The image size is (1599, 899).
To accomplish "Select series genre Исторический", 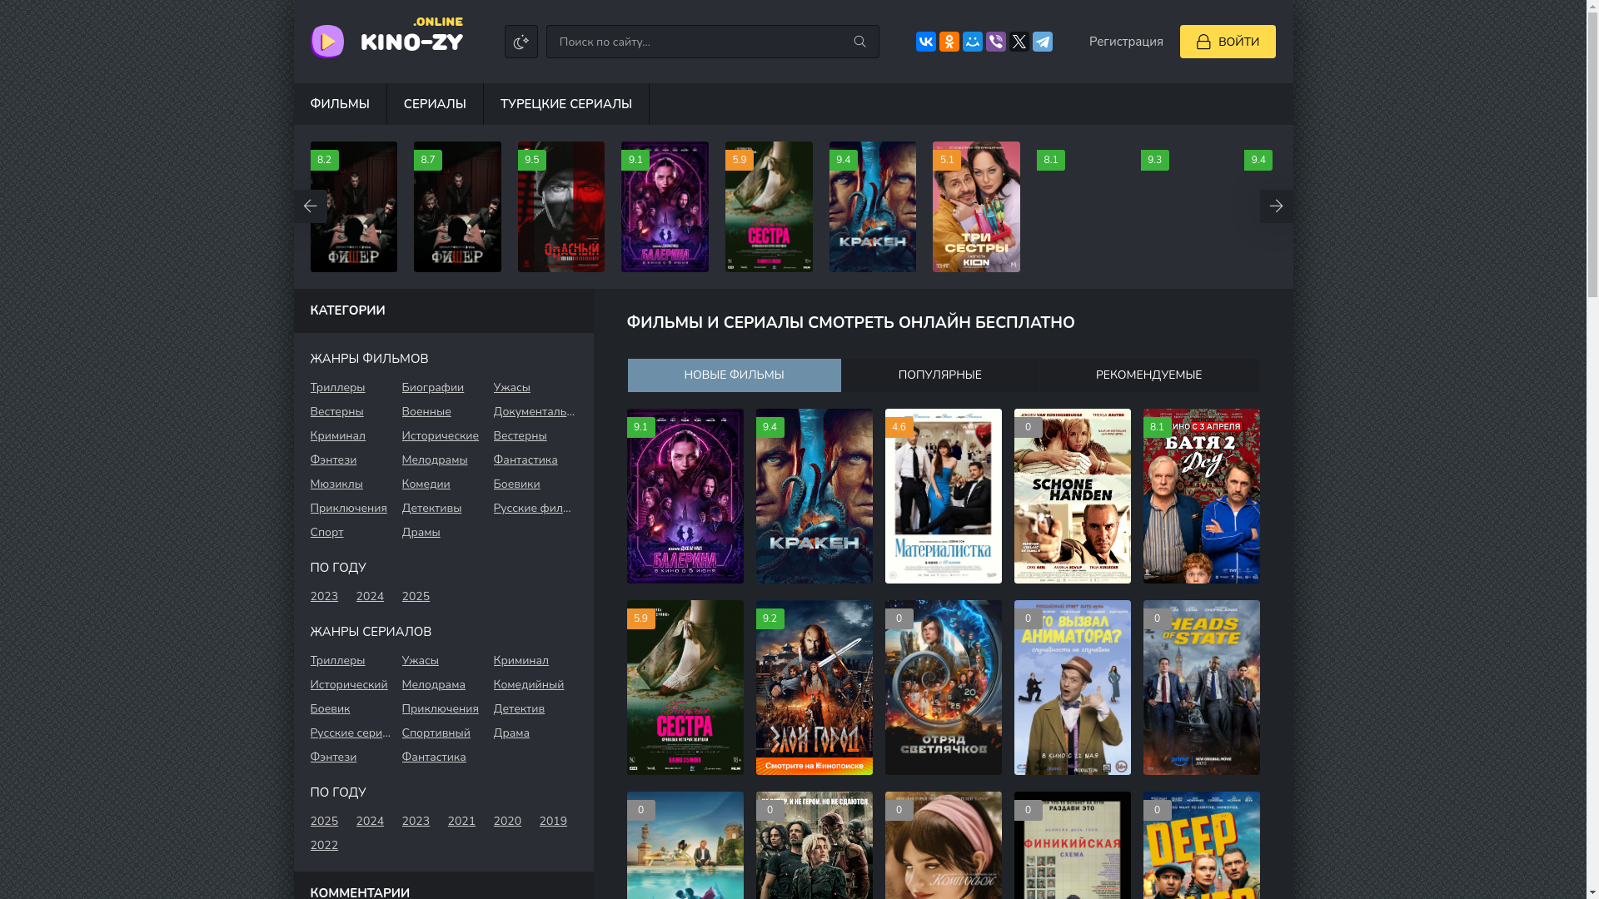I will [349, 685].
